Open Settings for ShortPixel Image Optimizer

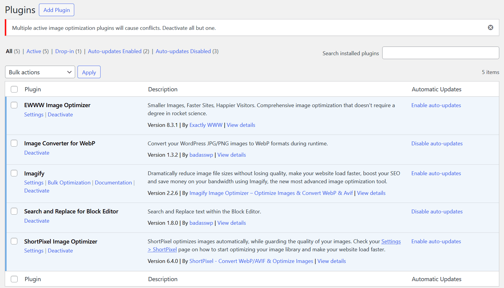coord(34,251)
